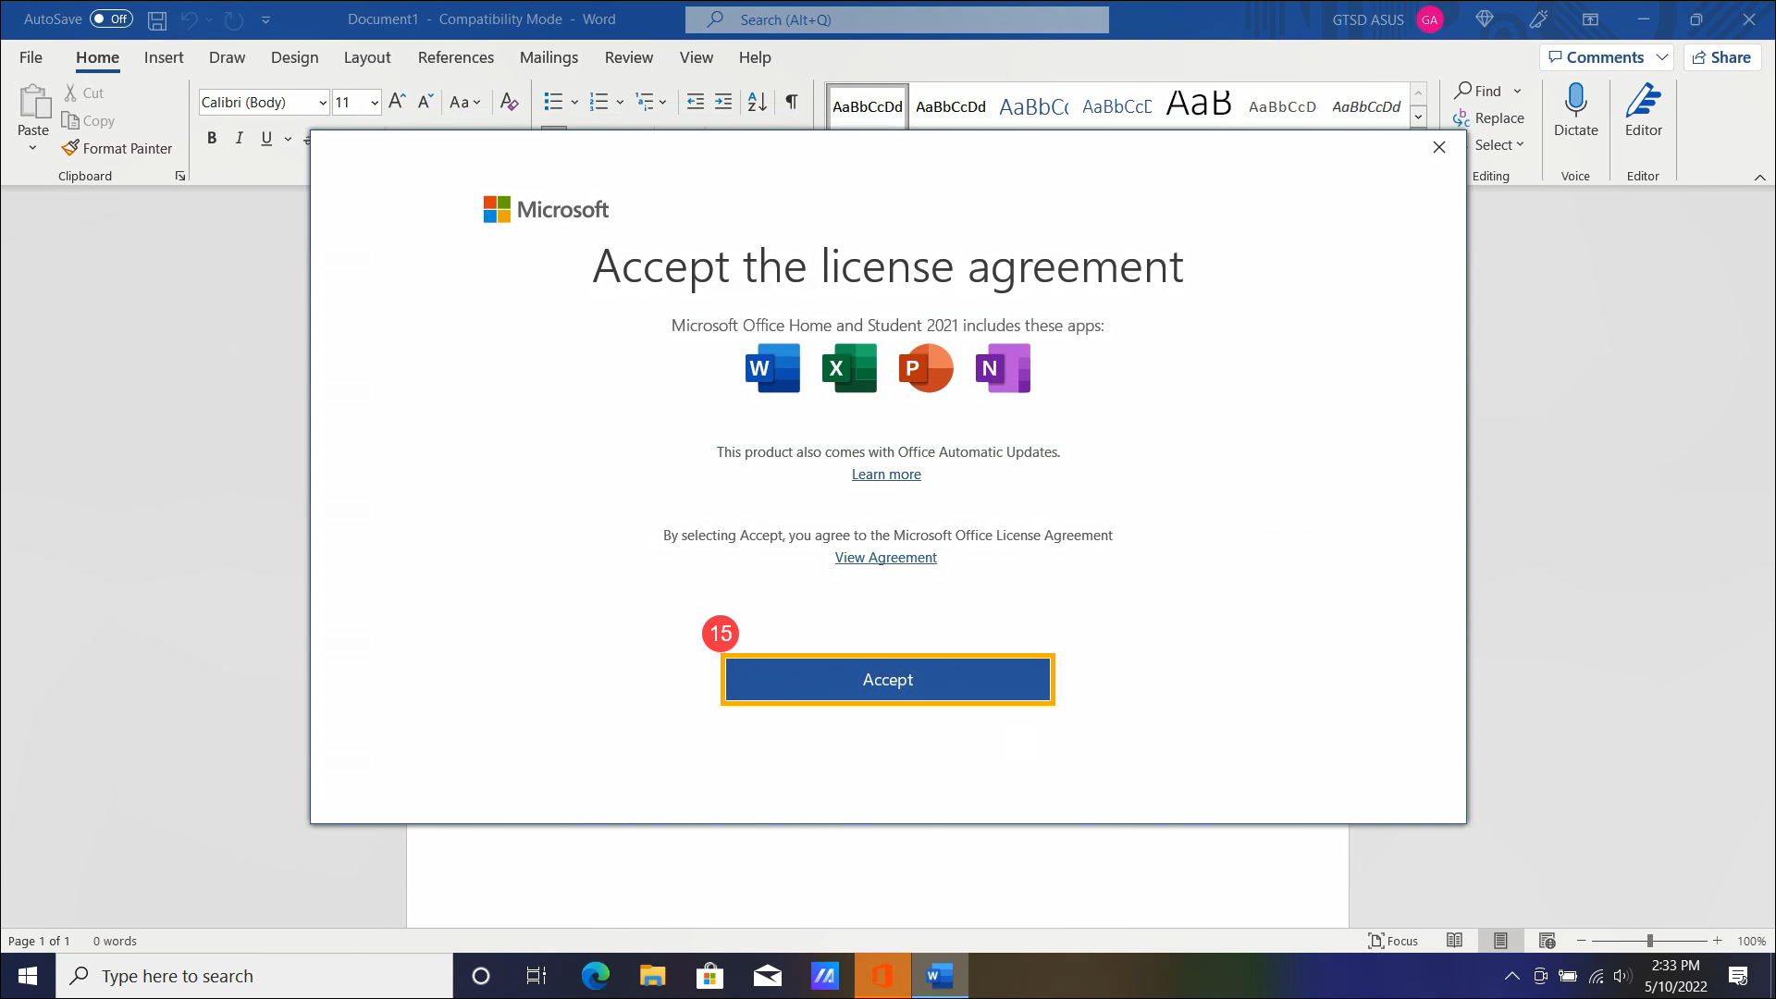Expand the Bullets library arrow
Viewport: 1776px width, 999px height.
574,102
